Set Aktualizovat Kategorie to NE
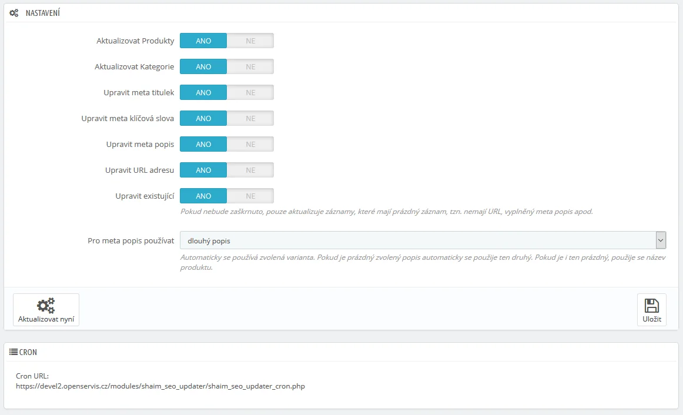This screenshot has height=415, width=683. (250, 66)
